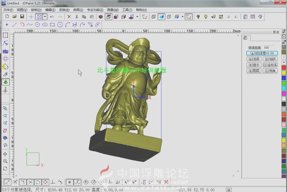Image resolution: width=287 pixels, height=192 pixels.
Task: Open the 专业功能(Z) menu
Action: click(95, 10)
